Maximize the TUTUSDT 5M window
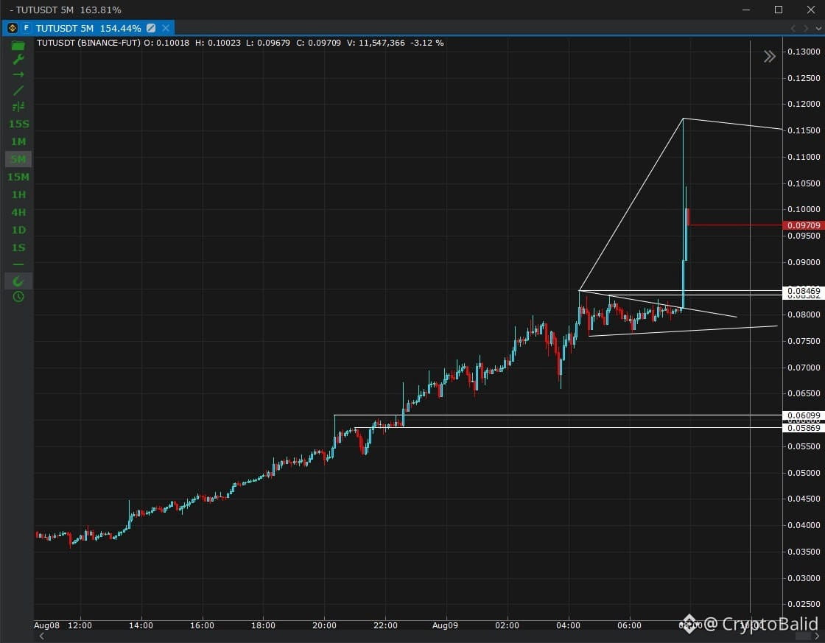825x643 pixels. coord(778,10)
